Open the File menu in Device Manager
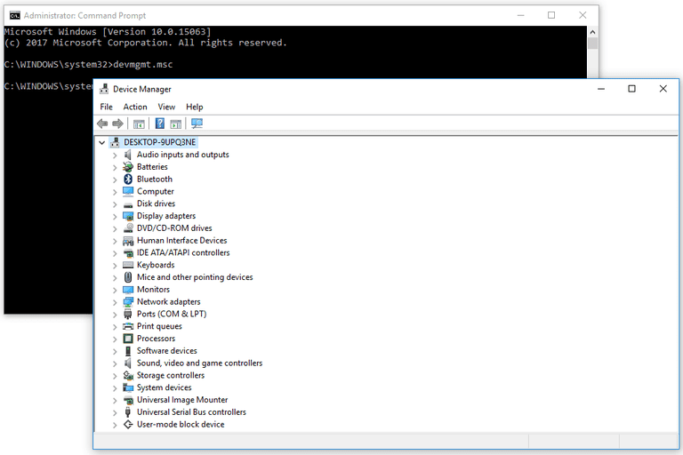 [107, 107]
